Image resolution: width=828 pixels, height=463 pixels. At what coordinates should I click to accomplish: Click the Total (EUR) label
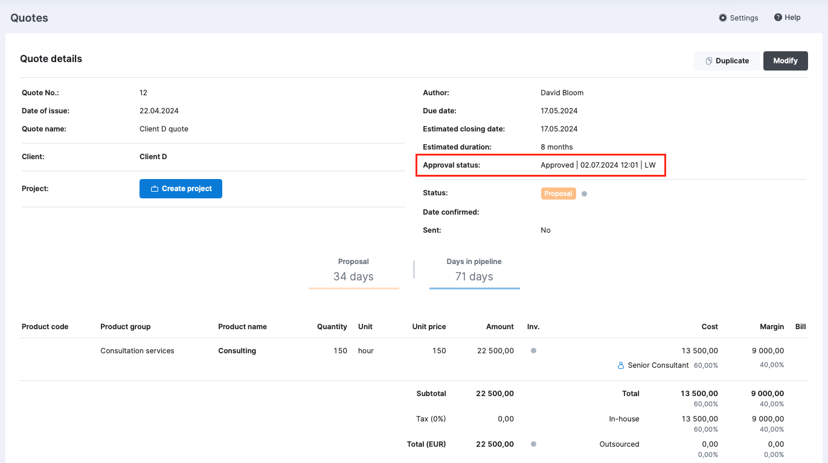(x=426, y=444)
